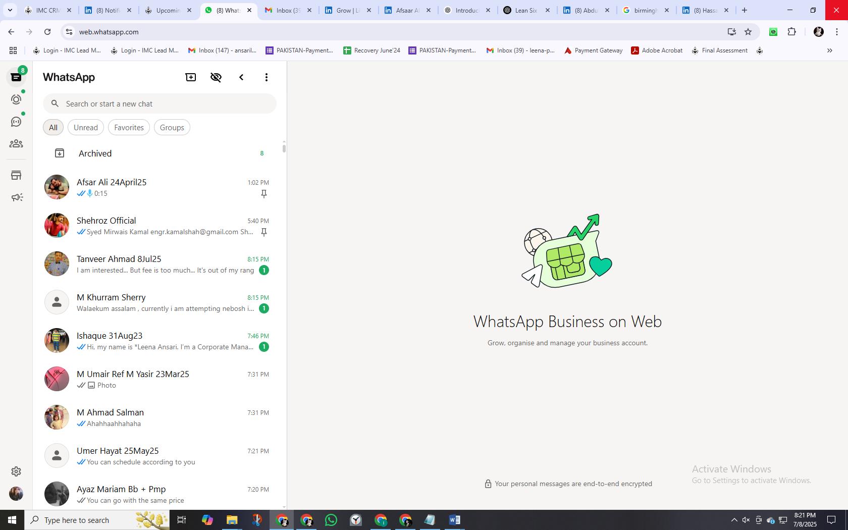Open Inbox (147) Gmail bookmark
The image size is (848, 530).
[x=222, y=50]
